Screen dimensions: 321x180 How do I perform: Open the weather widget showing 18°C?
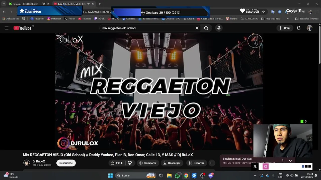tap(11, 175)
